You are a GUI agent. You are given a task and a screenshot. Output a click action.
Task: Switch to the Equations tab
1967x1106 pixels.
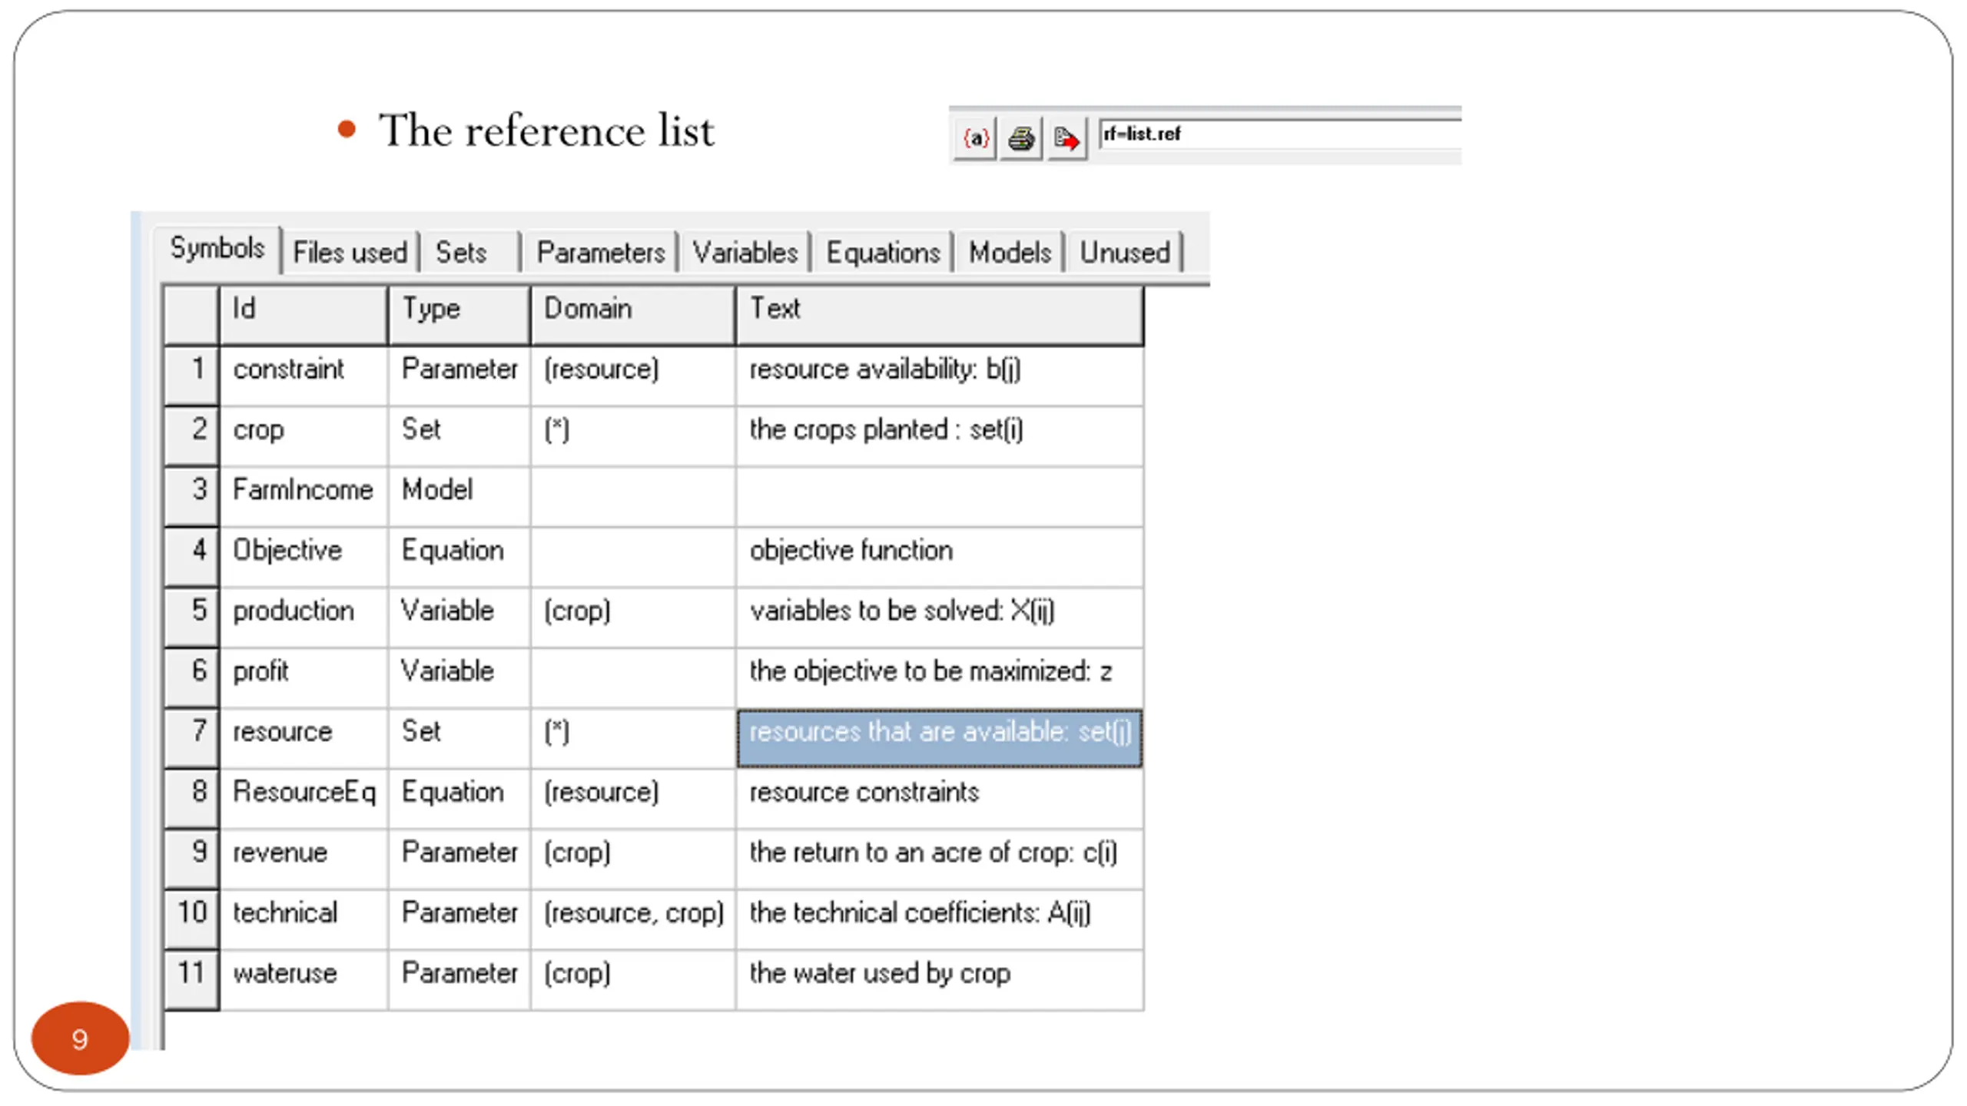click(x=883, y=252)
